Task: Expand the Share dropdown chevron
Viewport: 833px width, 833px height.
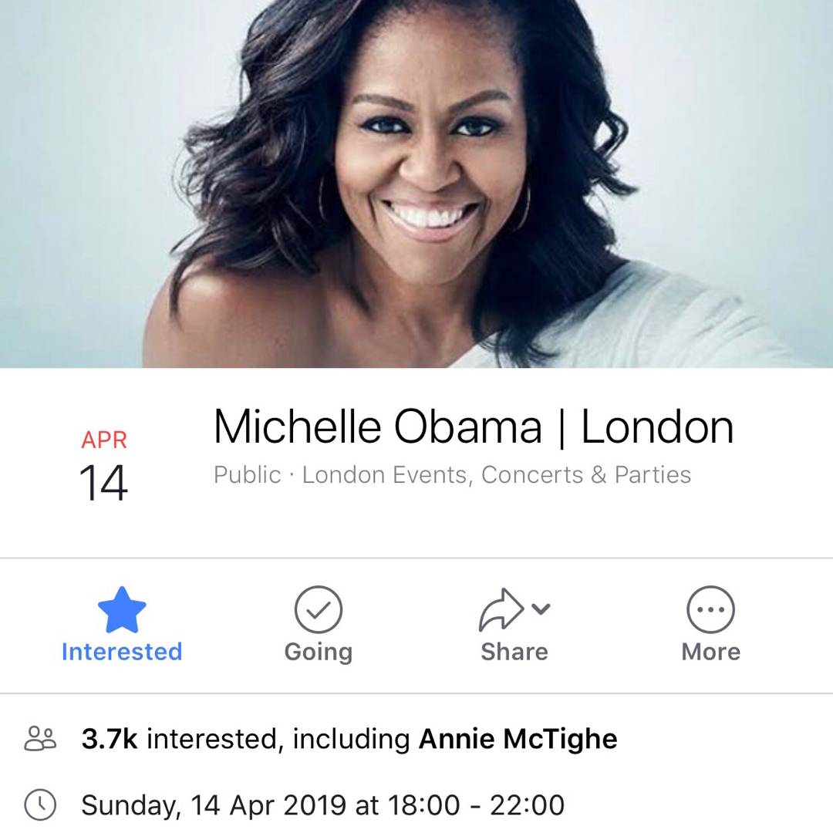Action: pos(541,609)
